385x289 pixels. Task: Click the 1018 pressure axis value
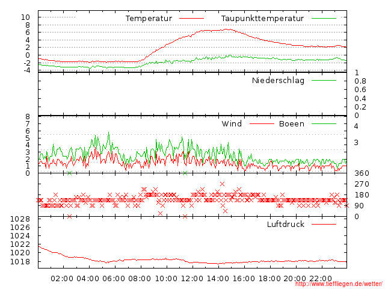pos(20,262)
